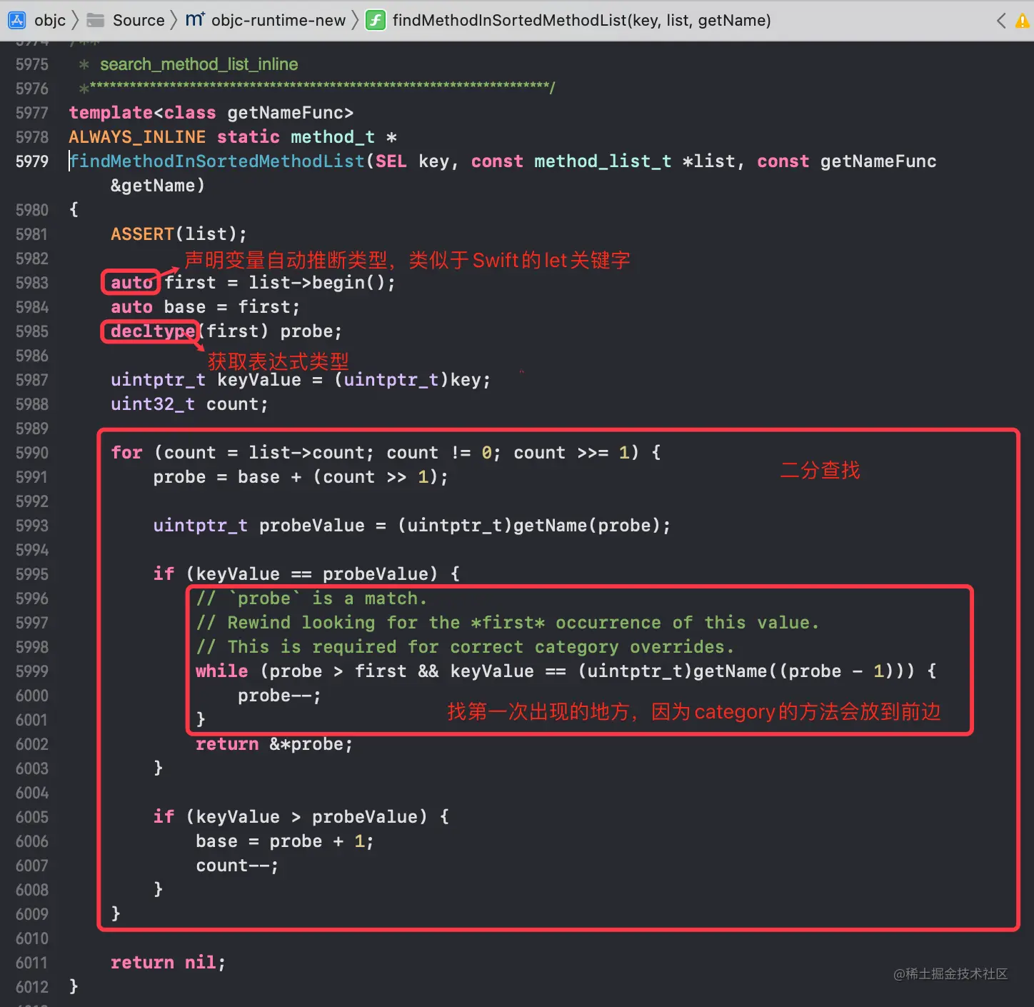Image resolution: width=1034 pixels, height=1007 pixels.
Task: Click 'probeValue' in the uintptr_t declaration line
Action: [311, 526]
